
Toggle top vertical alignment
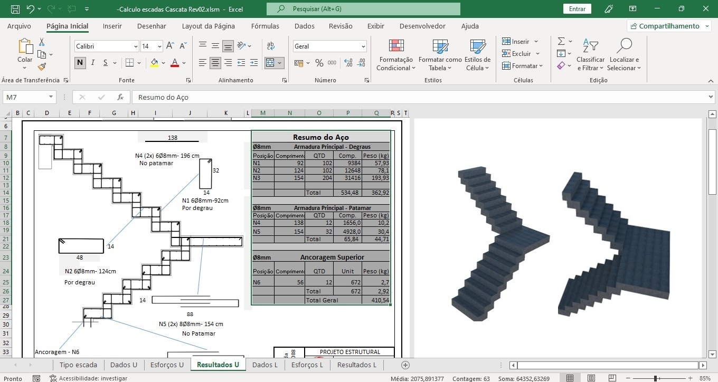tap(202, 46)
